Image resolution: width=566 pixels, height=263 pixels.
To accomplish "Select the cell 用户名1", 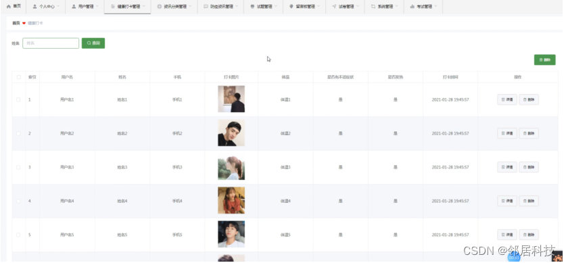I will (x=67, y=99).
